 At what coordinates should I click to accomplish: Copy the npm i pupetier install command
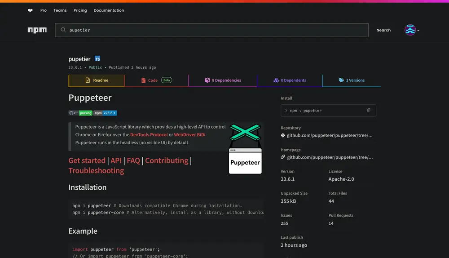click(x=369, y=110)
